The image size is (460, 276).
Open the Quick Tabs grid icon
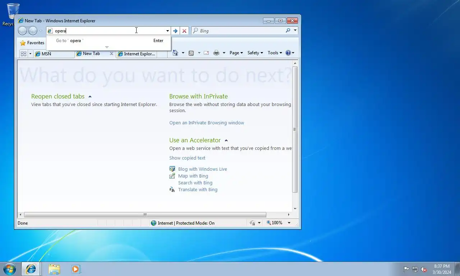[x=23, y=54]
